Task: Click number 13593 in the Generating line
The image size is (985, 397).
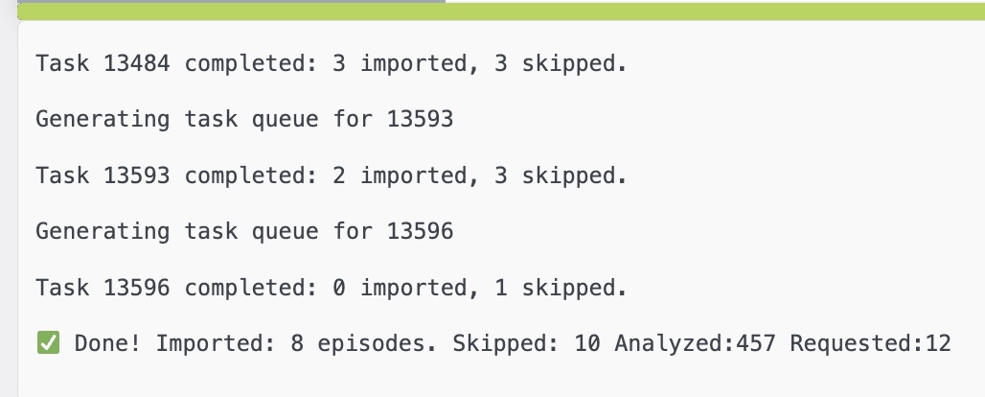Action: click(x=420, y=120)
